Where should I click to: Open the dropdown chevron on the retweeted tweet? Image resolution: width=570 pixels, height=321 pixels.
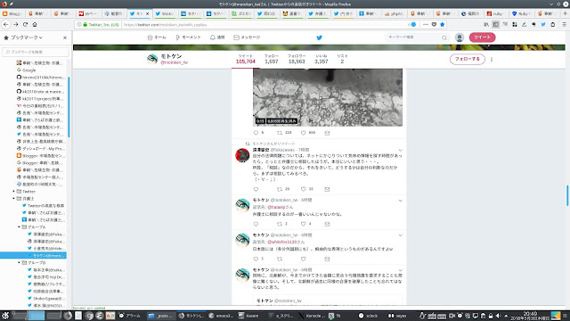400,151
